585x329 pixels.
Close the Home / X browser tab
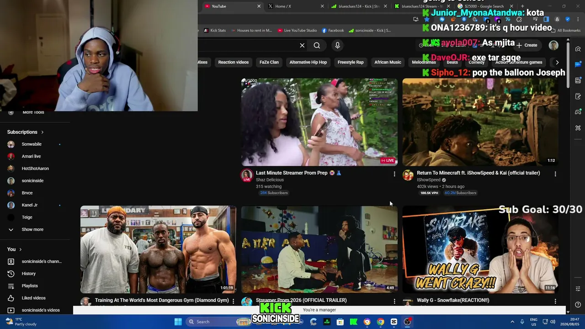coord(322,6)
